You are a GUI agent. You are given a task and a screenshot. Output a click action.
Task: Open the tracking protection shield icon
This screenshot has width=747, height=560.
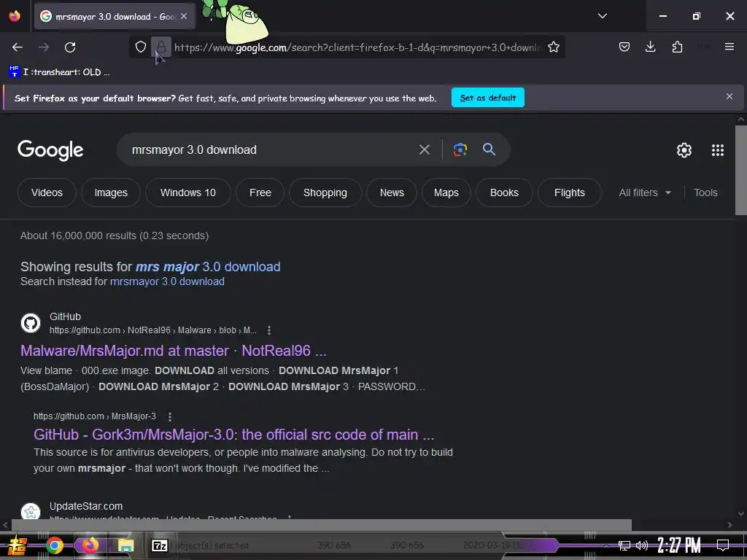tap(141, 47)
